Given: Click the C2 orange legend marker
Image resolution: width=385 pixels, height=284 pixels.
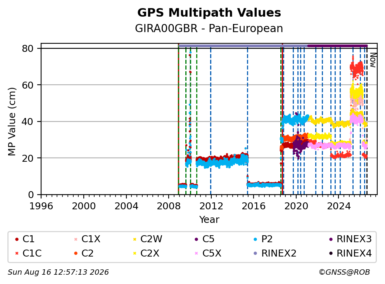Looking at the screenshot, I should coord(76,253).
